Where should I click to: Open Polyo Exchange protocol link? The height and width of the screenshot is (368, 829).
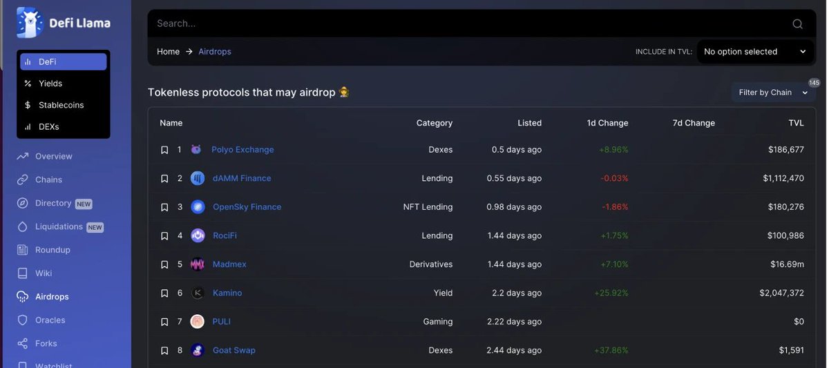tap(242, 150)
